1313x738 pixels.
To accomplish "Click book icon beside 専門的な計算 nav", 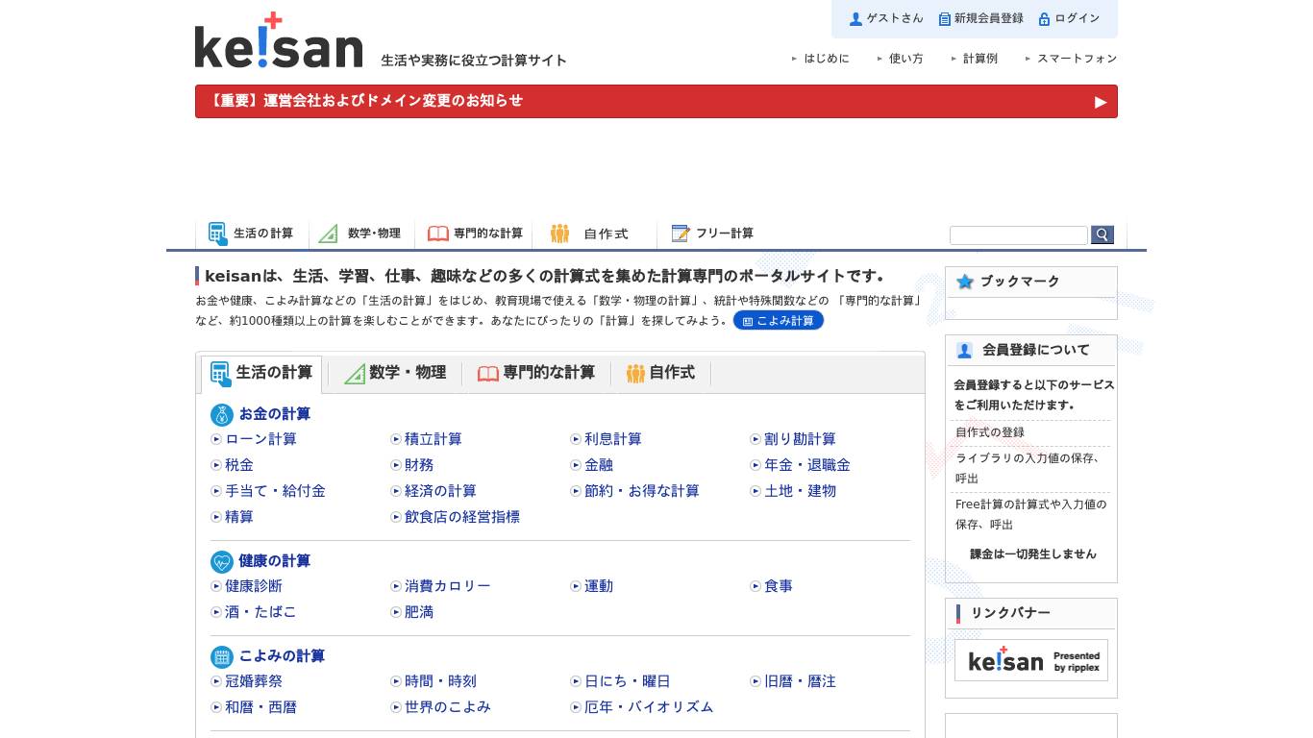I will [x=438, y=234].
